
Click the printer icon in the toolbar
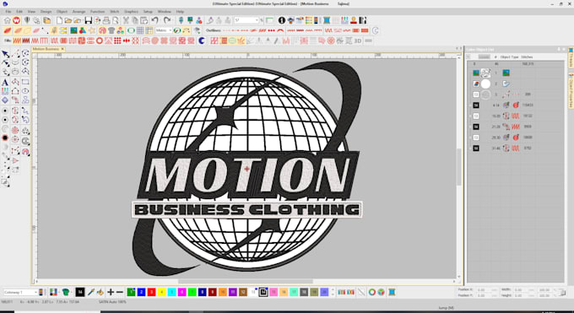(x=106, y=20)
